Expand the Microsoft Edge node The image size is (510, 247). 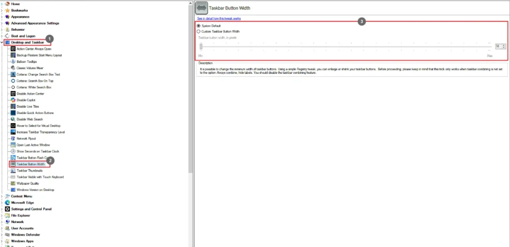coord(2,203)
